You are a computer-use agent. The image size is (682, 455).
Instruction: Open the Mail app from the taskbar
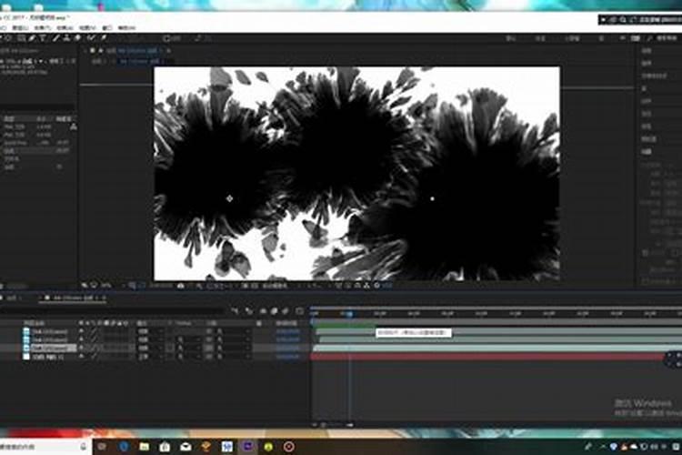[x=186, y=446]
